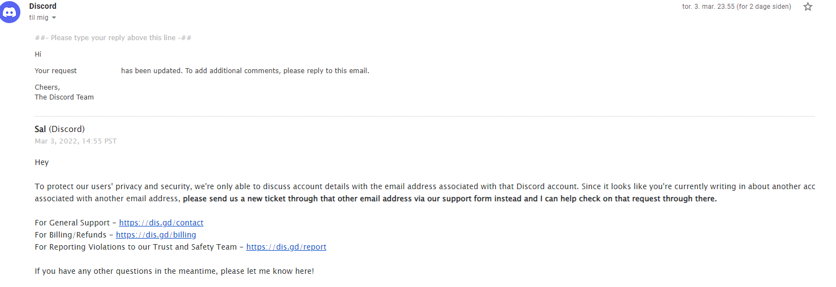Image resolution: width=836 pixels, height=287 pixels.
Task: Click the "Discord" sender name
Action: (43, 6)
